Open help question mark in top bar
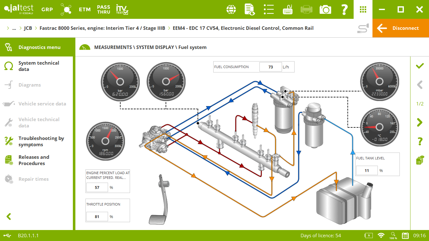The width and height of the screenshot is (429, 241). (344, 9)
